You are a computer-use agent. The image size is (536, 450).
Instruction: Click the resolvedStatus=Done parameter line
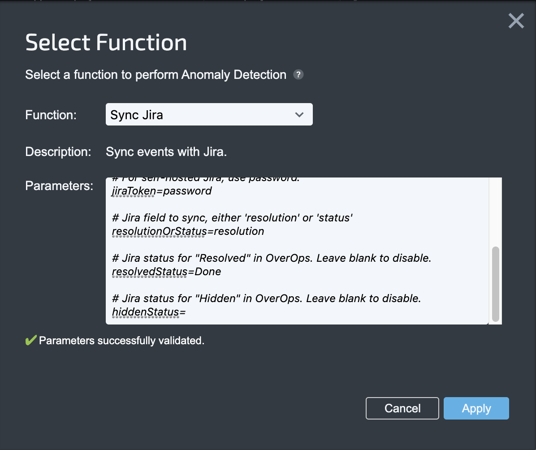[x=167, y=272]
